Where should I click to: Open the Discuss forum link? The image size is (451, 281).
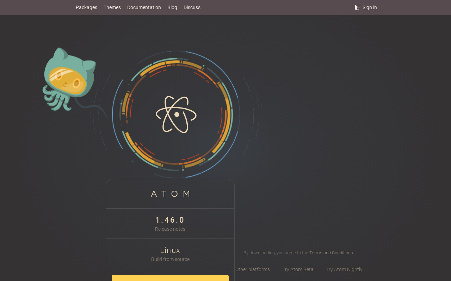pos(192,7)
